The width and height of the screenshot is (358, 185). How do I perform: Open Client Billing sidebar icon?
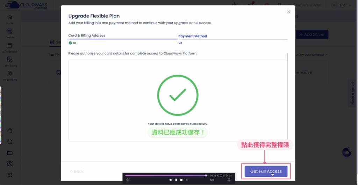[x=9, y=61]
